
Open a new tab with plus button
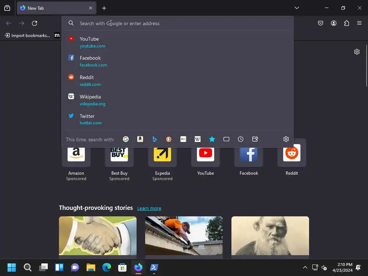pos(104,8)
